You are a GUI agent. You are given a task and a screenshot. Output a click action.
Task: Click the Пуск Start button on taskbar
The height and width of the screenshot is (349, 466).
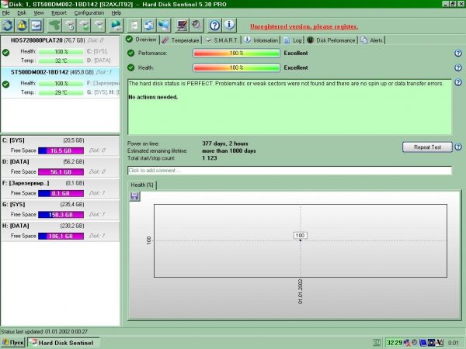click(13, 342)
